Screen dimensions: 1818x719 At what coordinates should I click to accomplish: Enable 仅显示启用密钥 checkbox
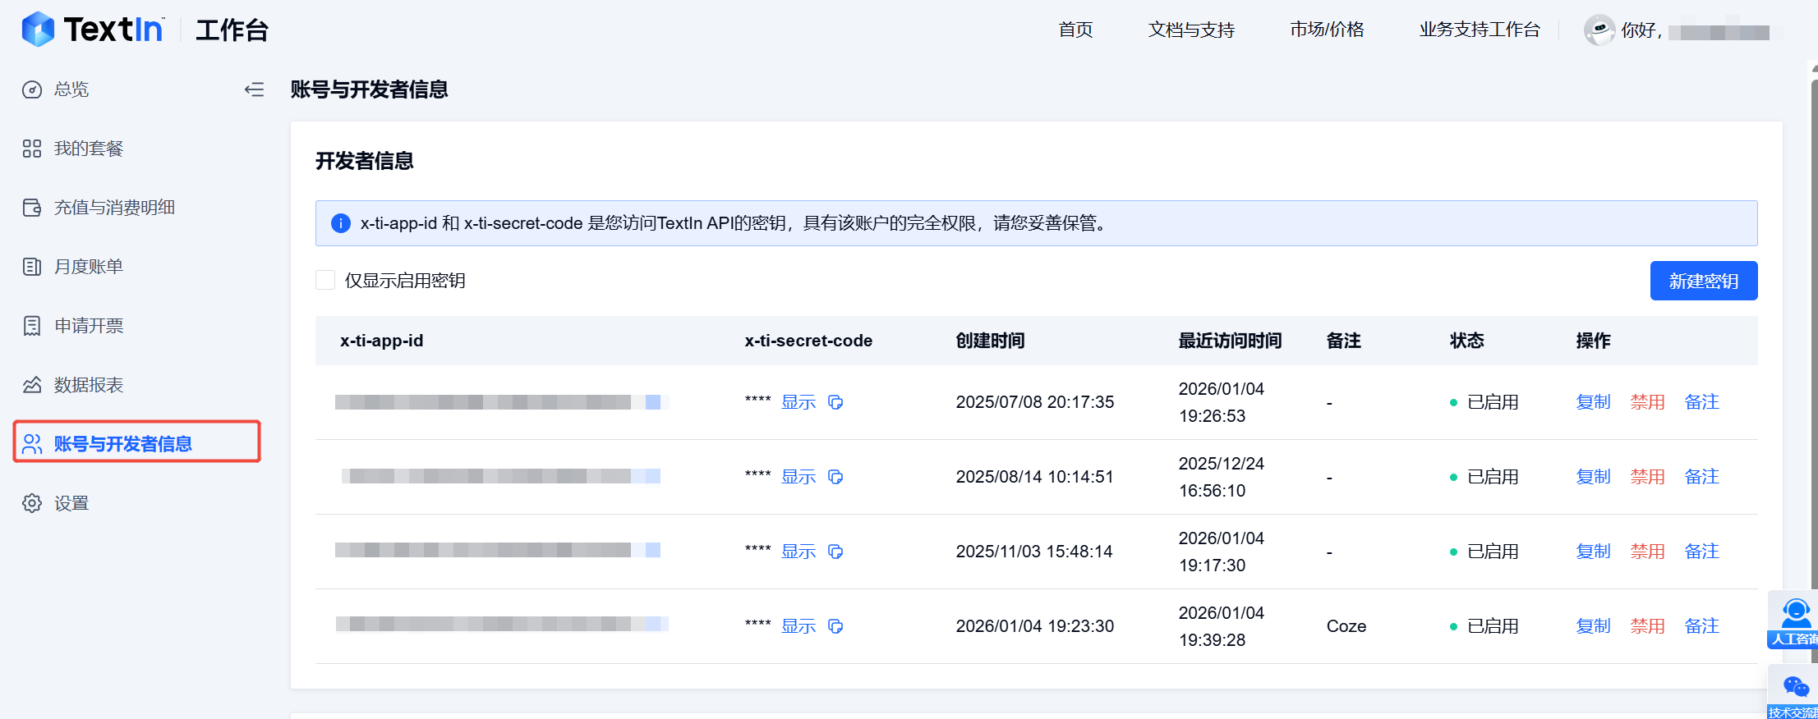(325, 281)
